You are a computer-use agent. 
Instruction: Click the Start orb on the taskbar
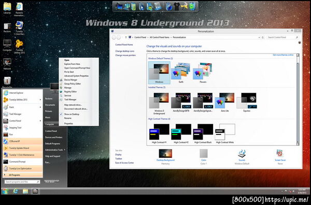pos(5,191)
